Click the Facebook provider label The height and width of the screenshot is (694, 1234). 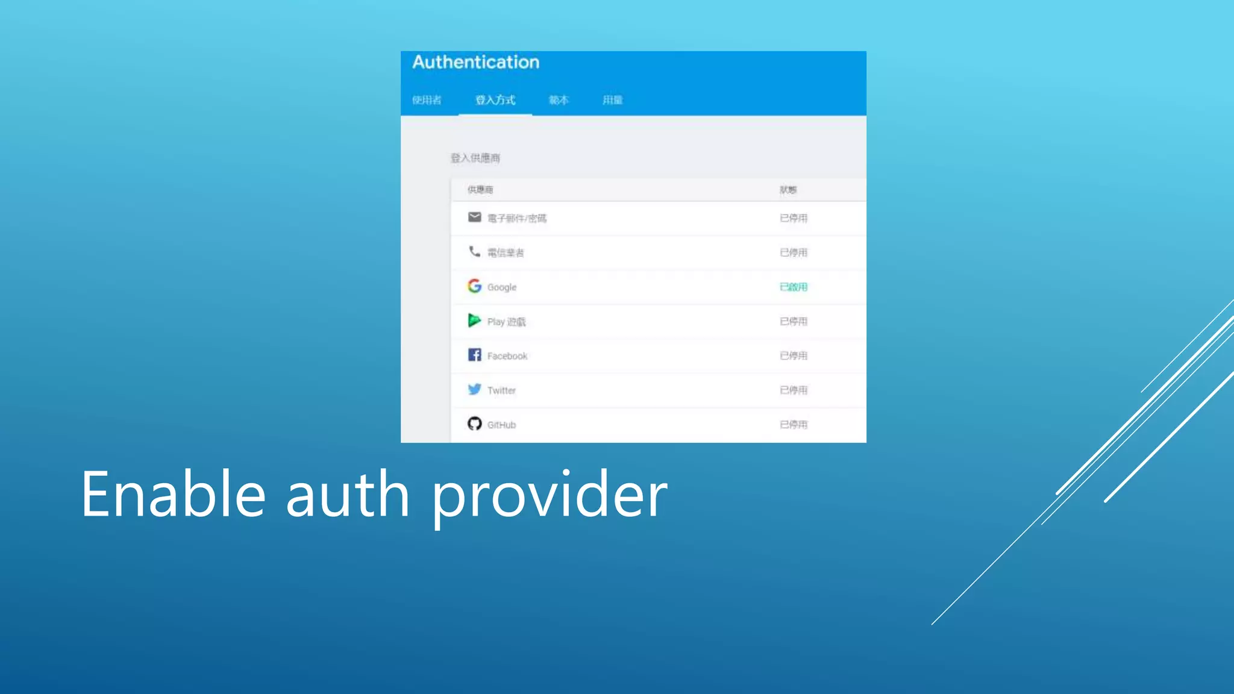(507, 356)
